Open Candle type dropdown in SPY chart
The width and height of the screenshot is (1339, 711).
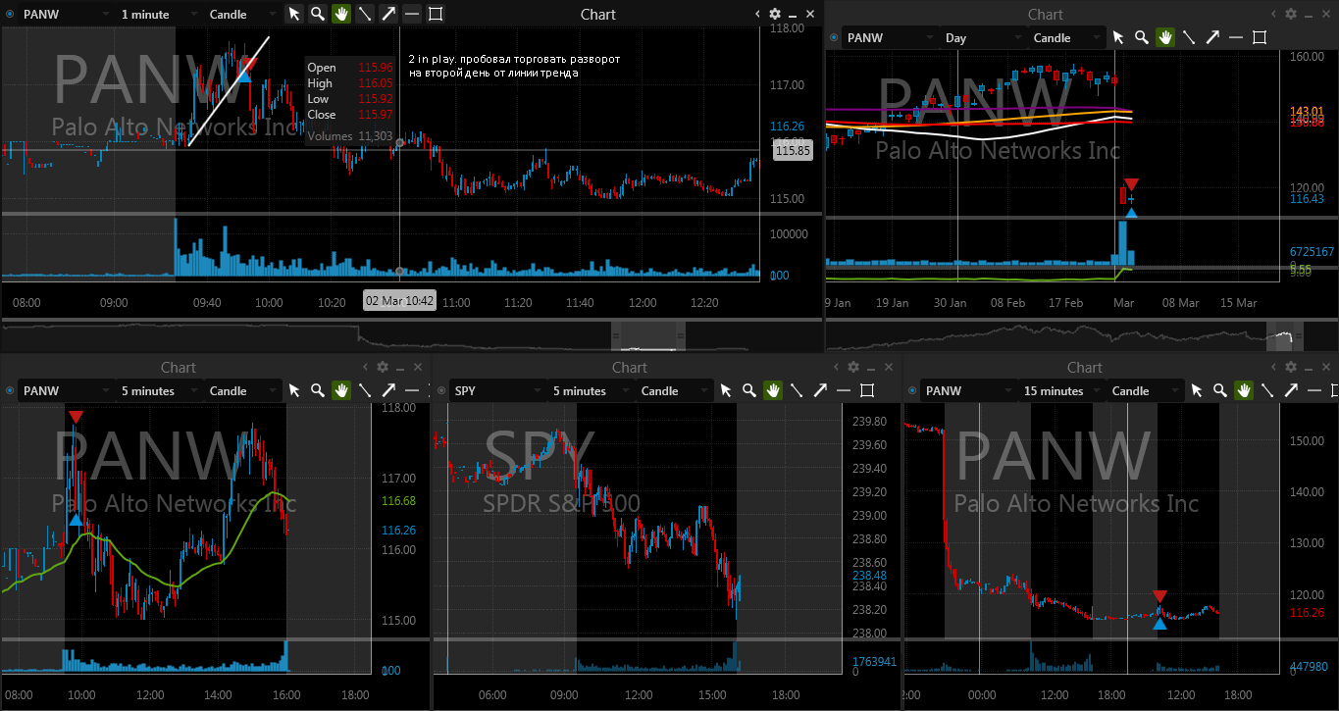click(674, 391)
